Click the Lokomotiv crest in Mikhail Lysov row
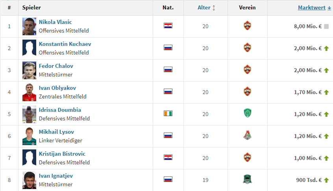The image size is (333, 191). (247, 135)
